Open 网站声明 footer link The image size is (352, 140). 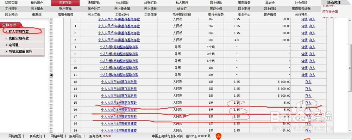57,136
